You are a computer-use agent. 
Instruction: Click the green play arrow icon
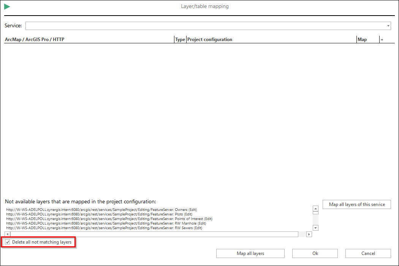point(7,6)
